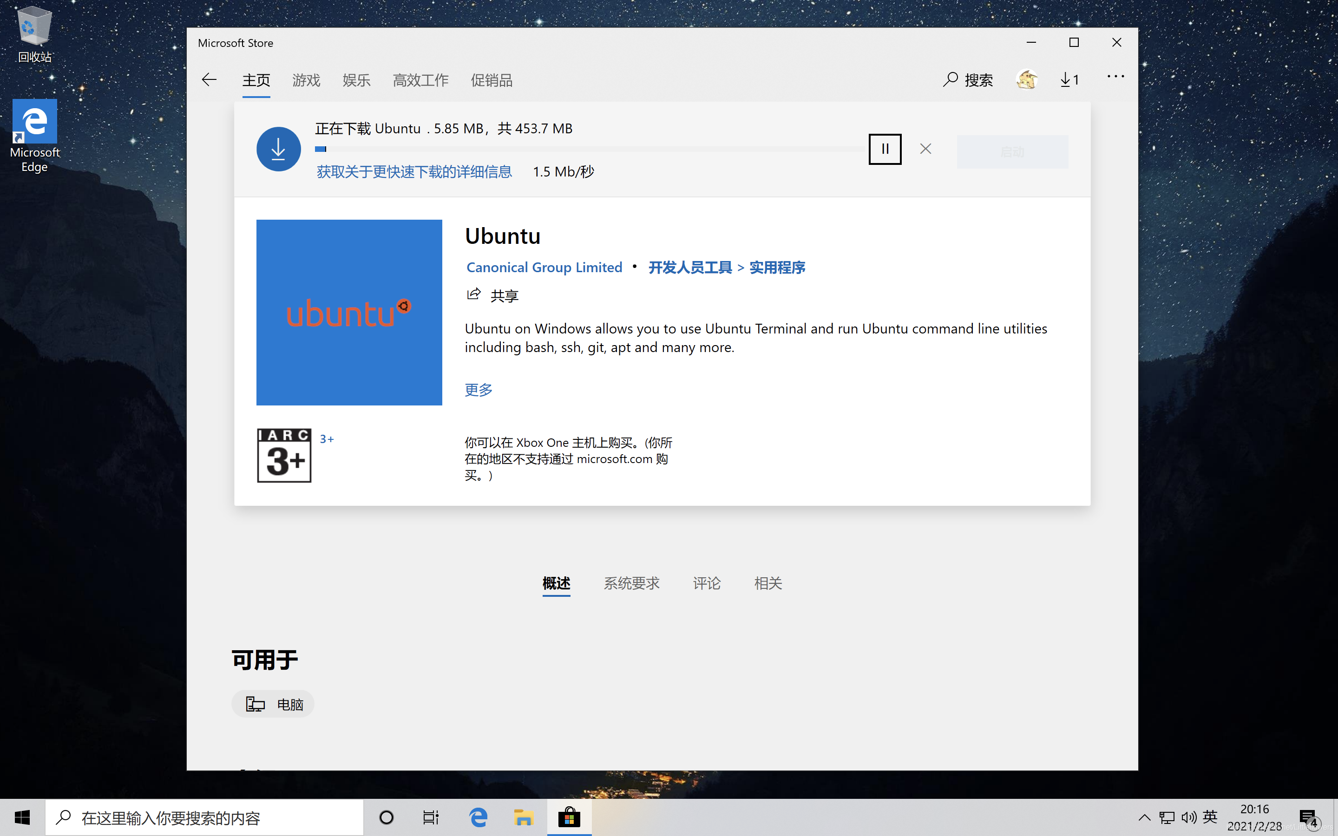The image size is (1338, 836).
Task: Open Canonical Group Limited publisher link
Action: (x=544, y=267)
